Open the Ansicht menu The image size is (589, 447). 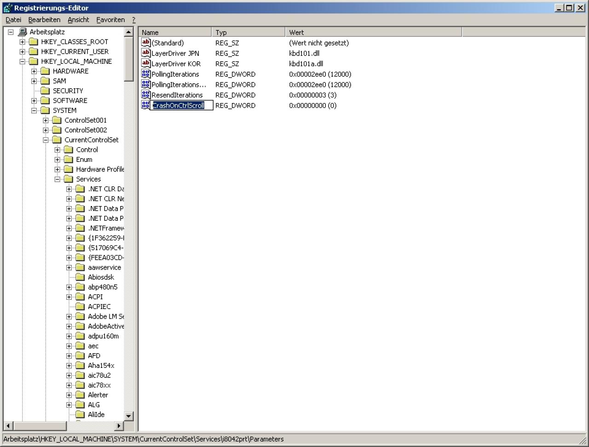pyautogui.click(x=78, y=20)
